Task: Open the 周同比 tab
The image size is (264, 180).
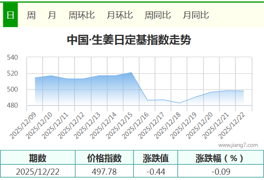Action: pyautogui.click(x=158, y=15)
